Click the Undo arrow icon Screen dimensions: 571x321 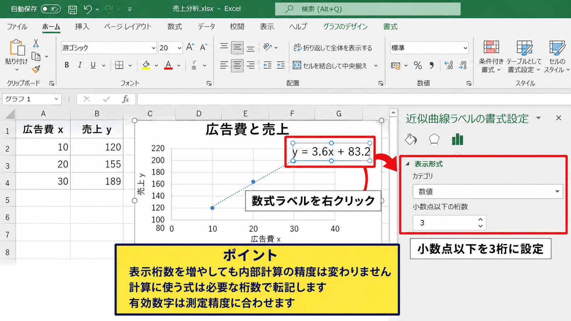[x=88, y=9]
